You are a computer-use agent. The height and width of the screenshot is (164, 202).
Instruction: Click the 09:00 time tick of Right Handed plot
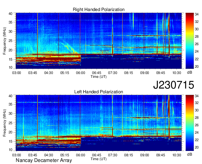tap(145, 73)
